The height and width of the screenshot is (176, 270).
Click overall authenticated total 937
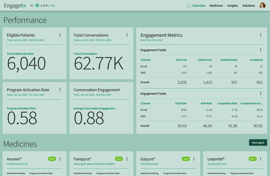tap(234, 82)
